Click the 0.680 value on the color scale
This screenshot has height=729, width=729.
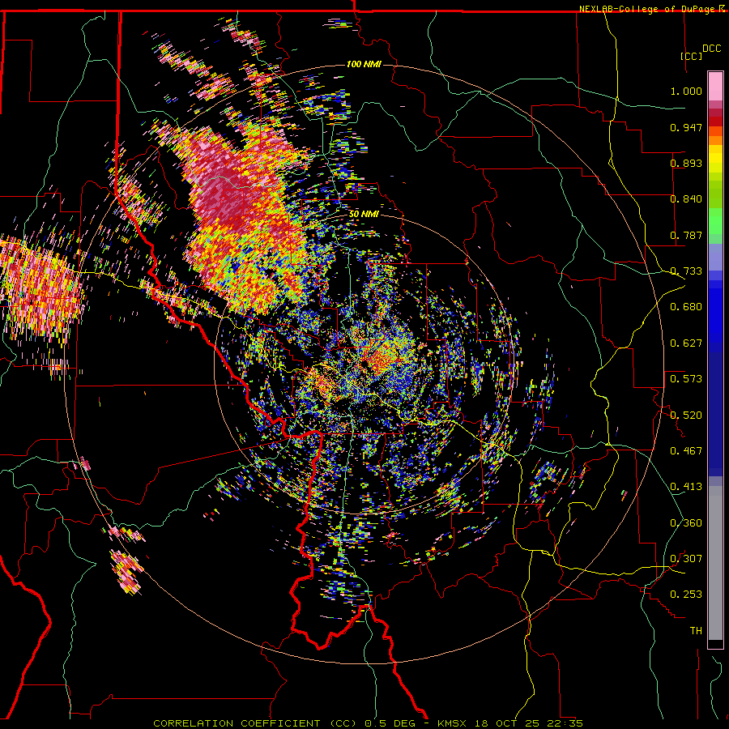point(686,307)
